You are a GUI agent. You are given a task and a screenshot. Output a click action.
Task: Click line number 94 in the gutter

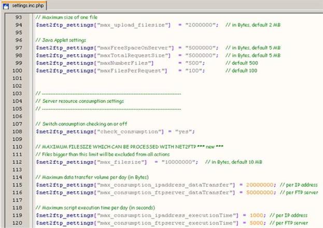click(19, 25)
